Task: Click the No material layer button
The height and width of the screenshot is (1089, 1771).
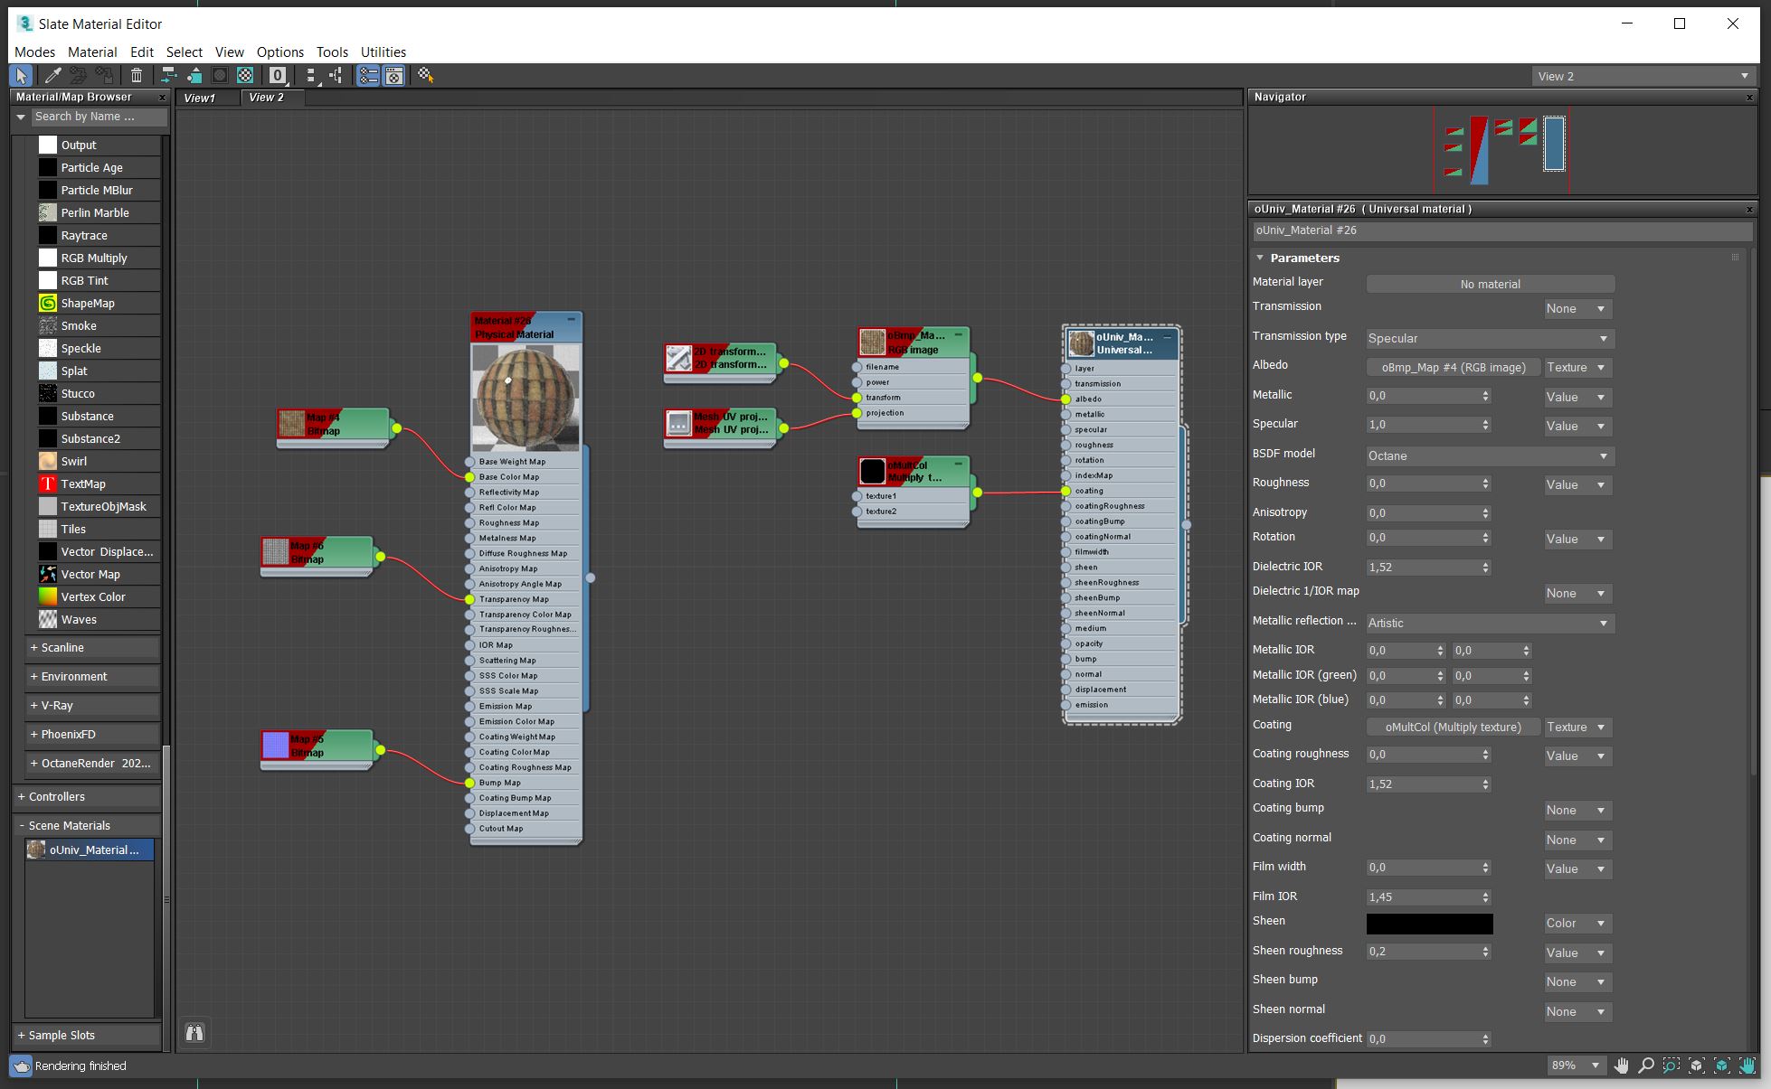Action: click(x=1489, y=284)
